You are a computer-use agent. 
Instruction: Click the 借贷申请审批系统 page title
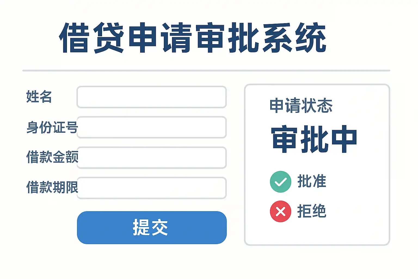(193, 38)
